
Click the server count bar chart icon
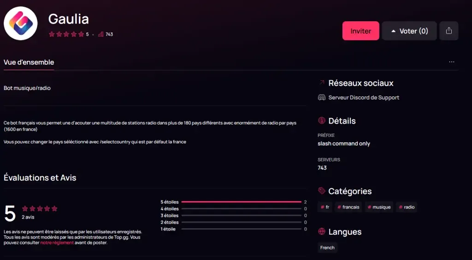click(101, 34)
